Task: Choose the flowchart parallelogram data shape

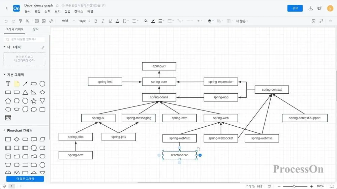Action: pyautogui.click(x=42, y=139)
